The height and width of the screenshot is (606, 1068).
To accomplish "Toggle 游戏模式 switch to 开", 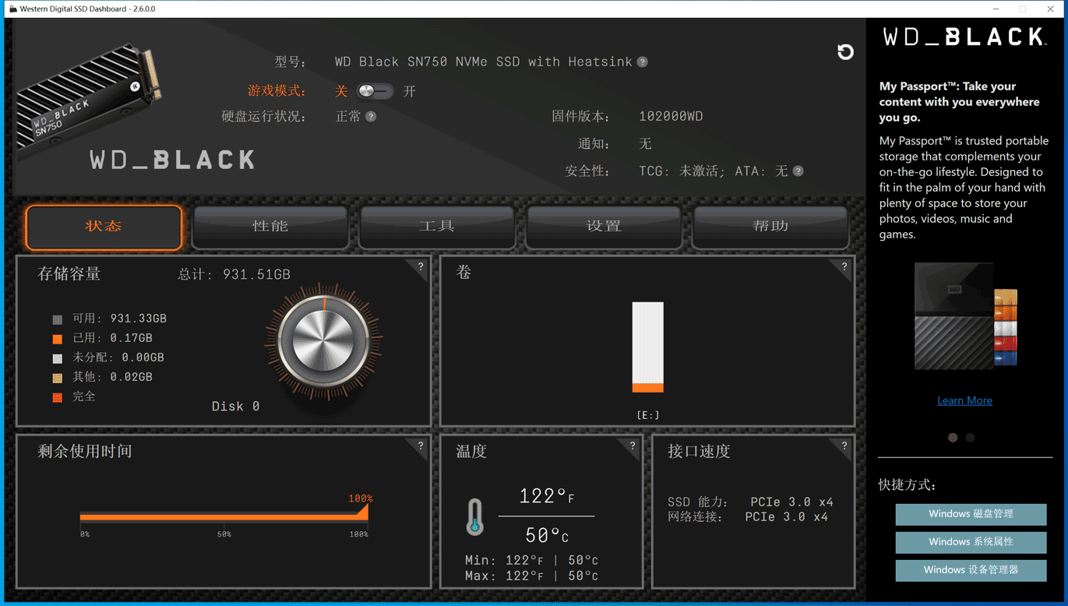I will [374, 91].
